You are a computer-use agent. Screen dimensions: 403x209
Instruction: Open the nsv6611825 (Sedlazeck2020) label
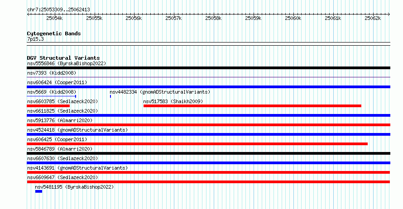[62, 111]
